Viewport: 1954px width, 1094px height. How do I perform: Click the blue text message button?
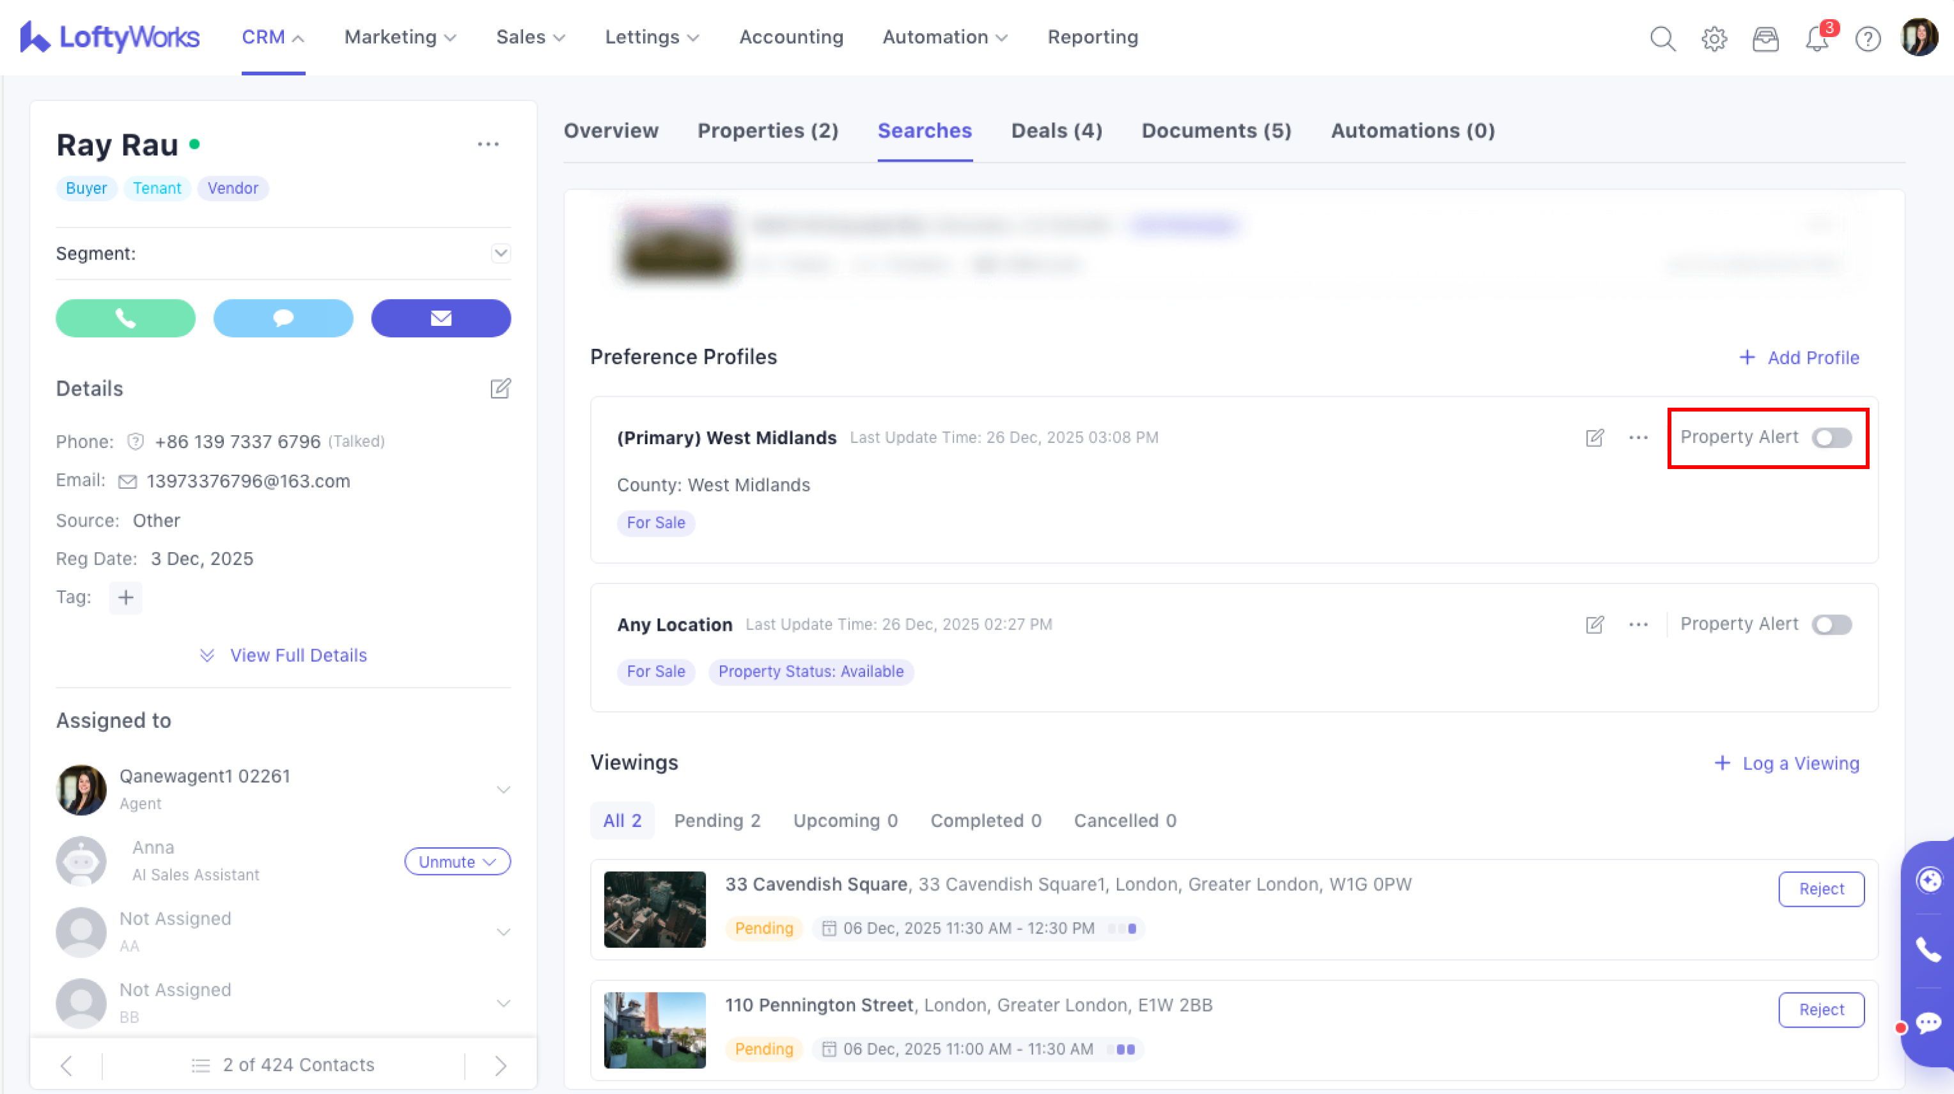pos(283,318)
